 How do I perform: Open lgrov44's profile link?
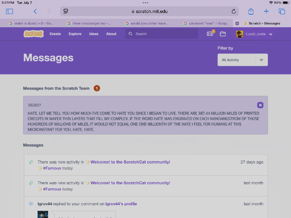tap(121, 204)
